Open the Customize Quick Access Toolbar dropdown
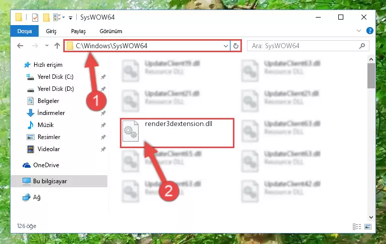386x244 pixels. 70,18
